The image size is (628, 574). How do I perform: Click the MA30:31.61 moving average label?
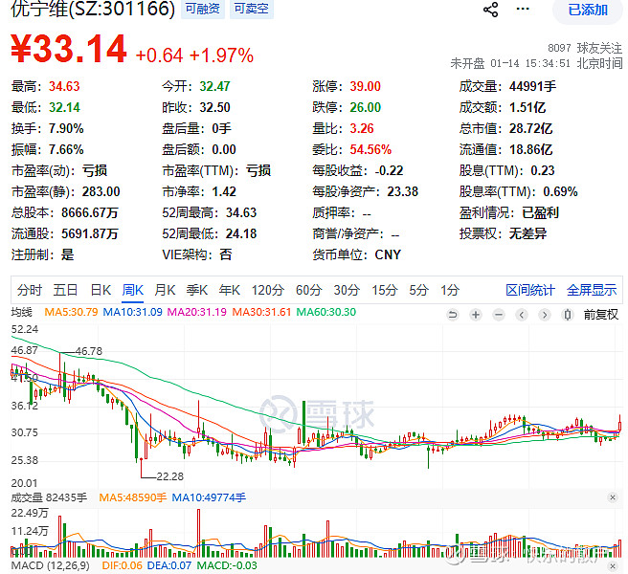click(261, 312)
